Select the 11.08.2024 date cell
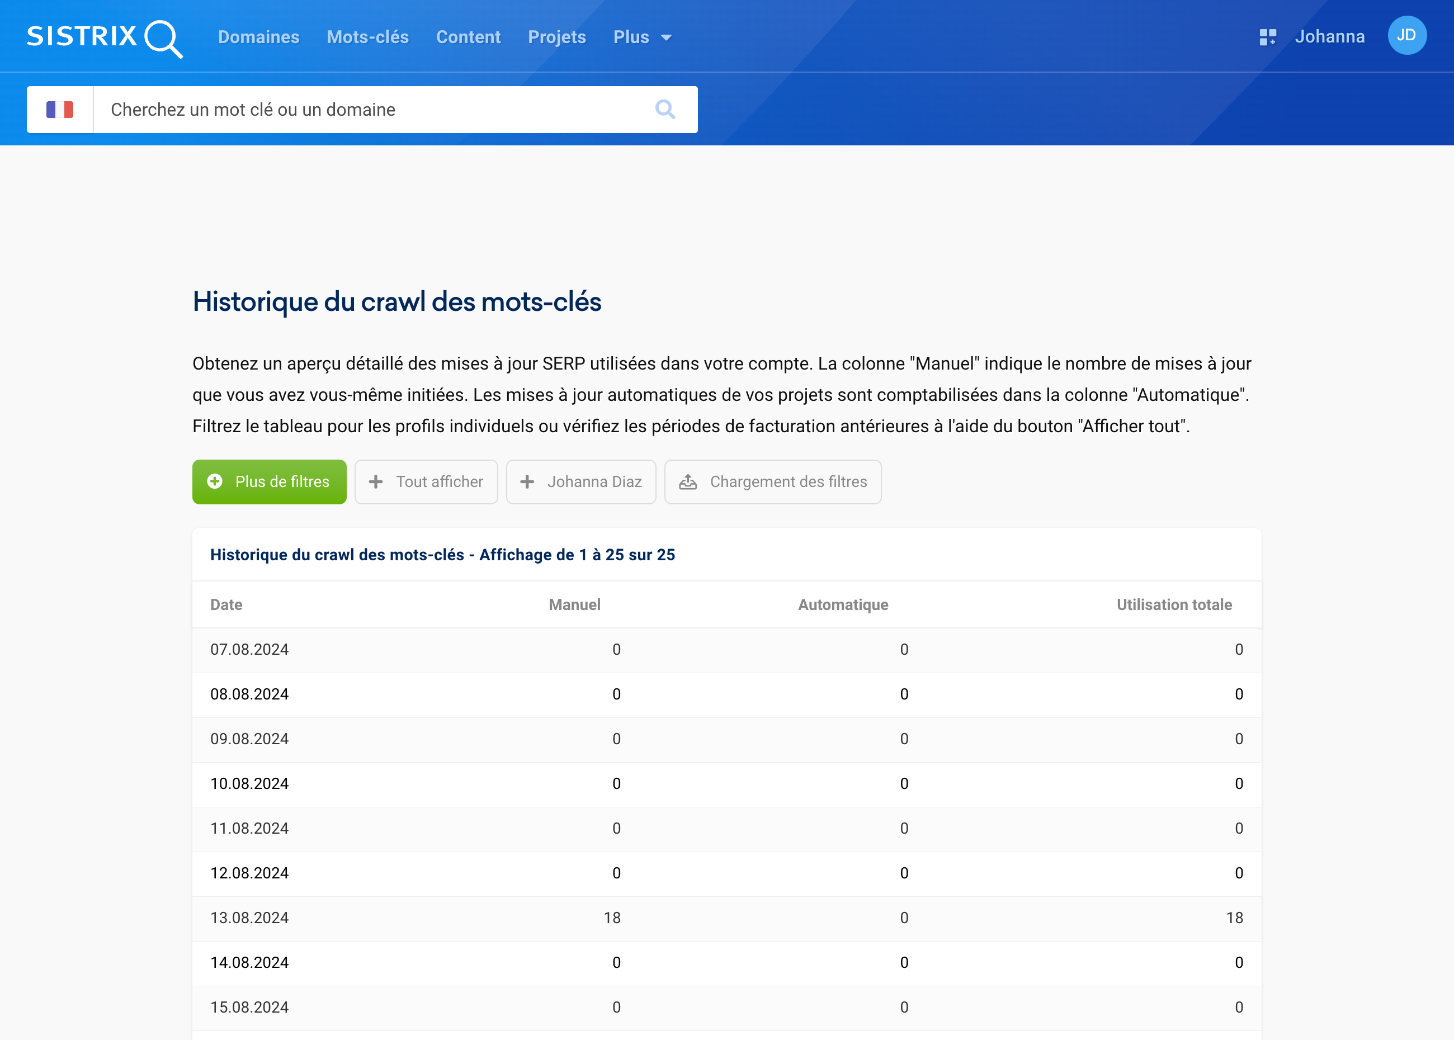Screen dimensions: 1454x1040 point(249,829)
